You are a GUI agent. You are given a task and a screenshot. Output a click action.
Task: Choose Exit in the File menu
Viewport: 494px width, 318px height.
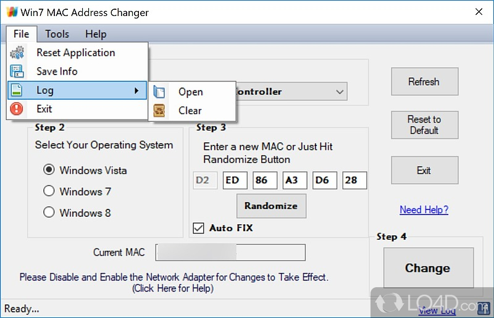77,109
